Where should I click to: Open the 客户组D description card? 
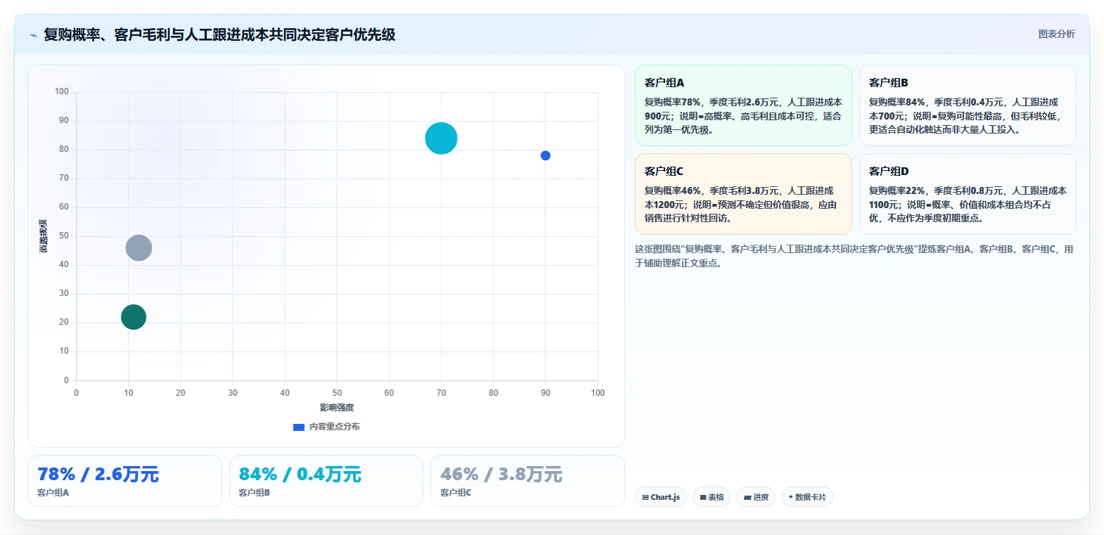coord(968,194)
